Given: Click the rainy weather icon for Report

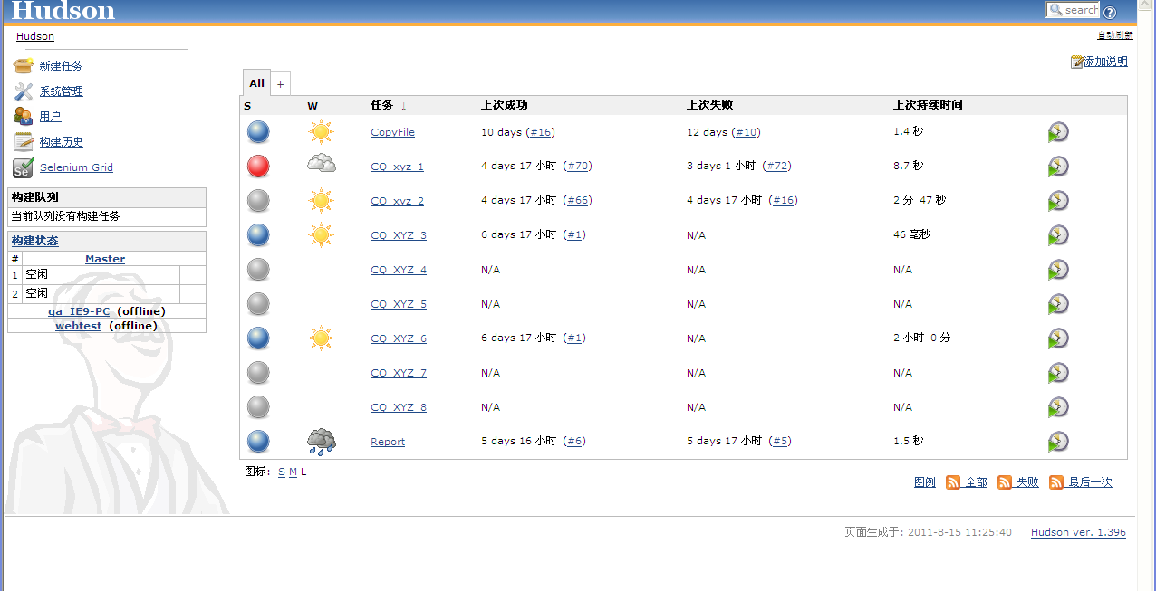Looking at the screenshot, I should [321, 442].
